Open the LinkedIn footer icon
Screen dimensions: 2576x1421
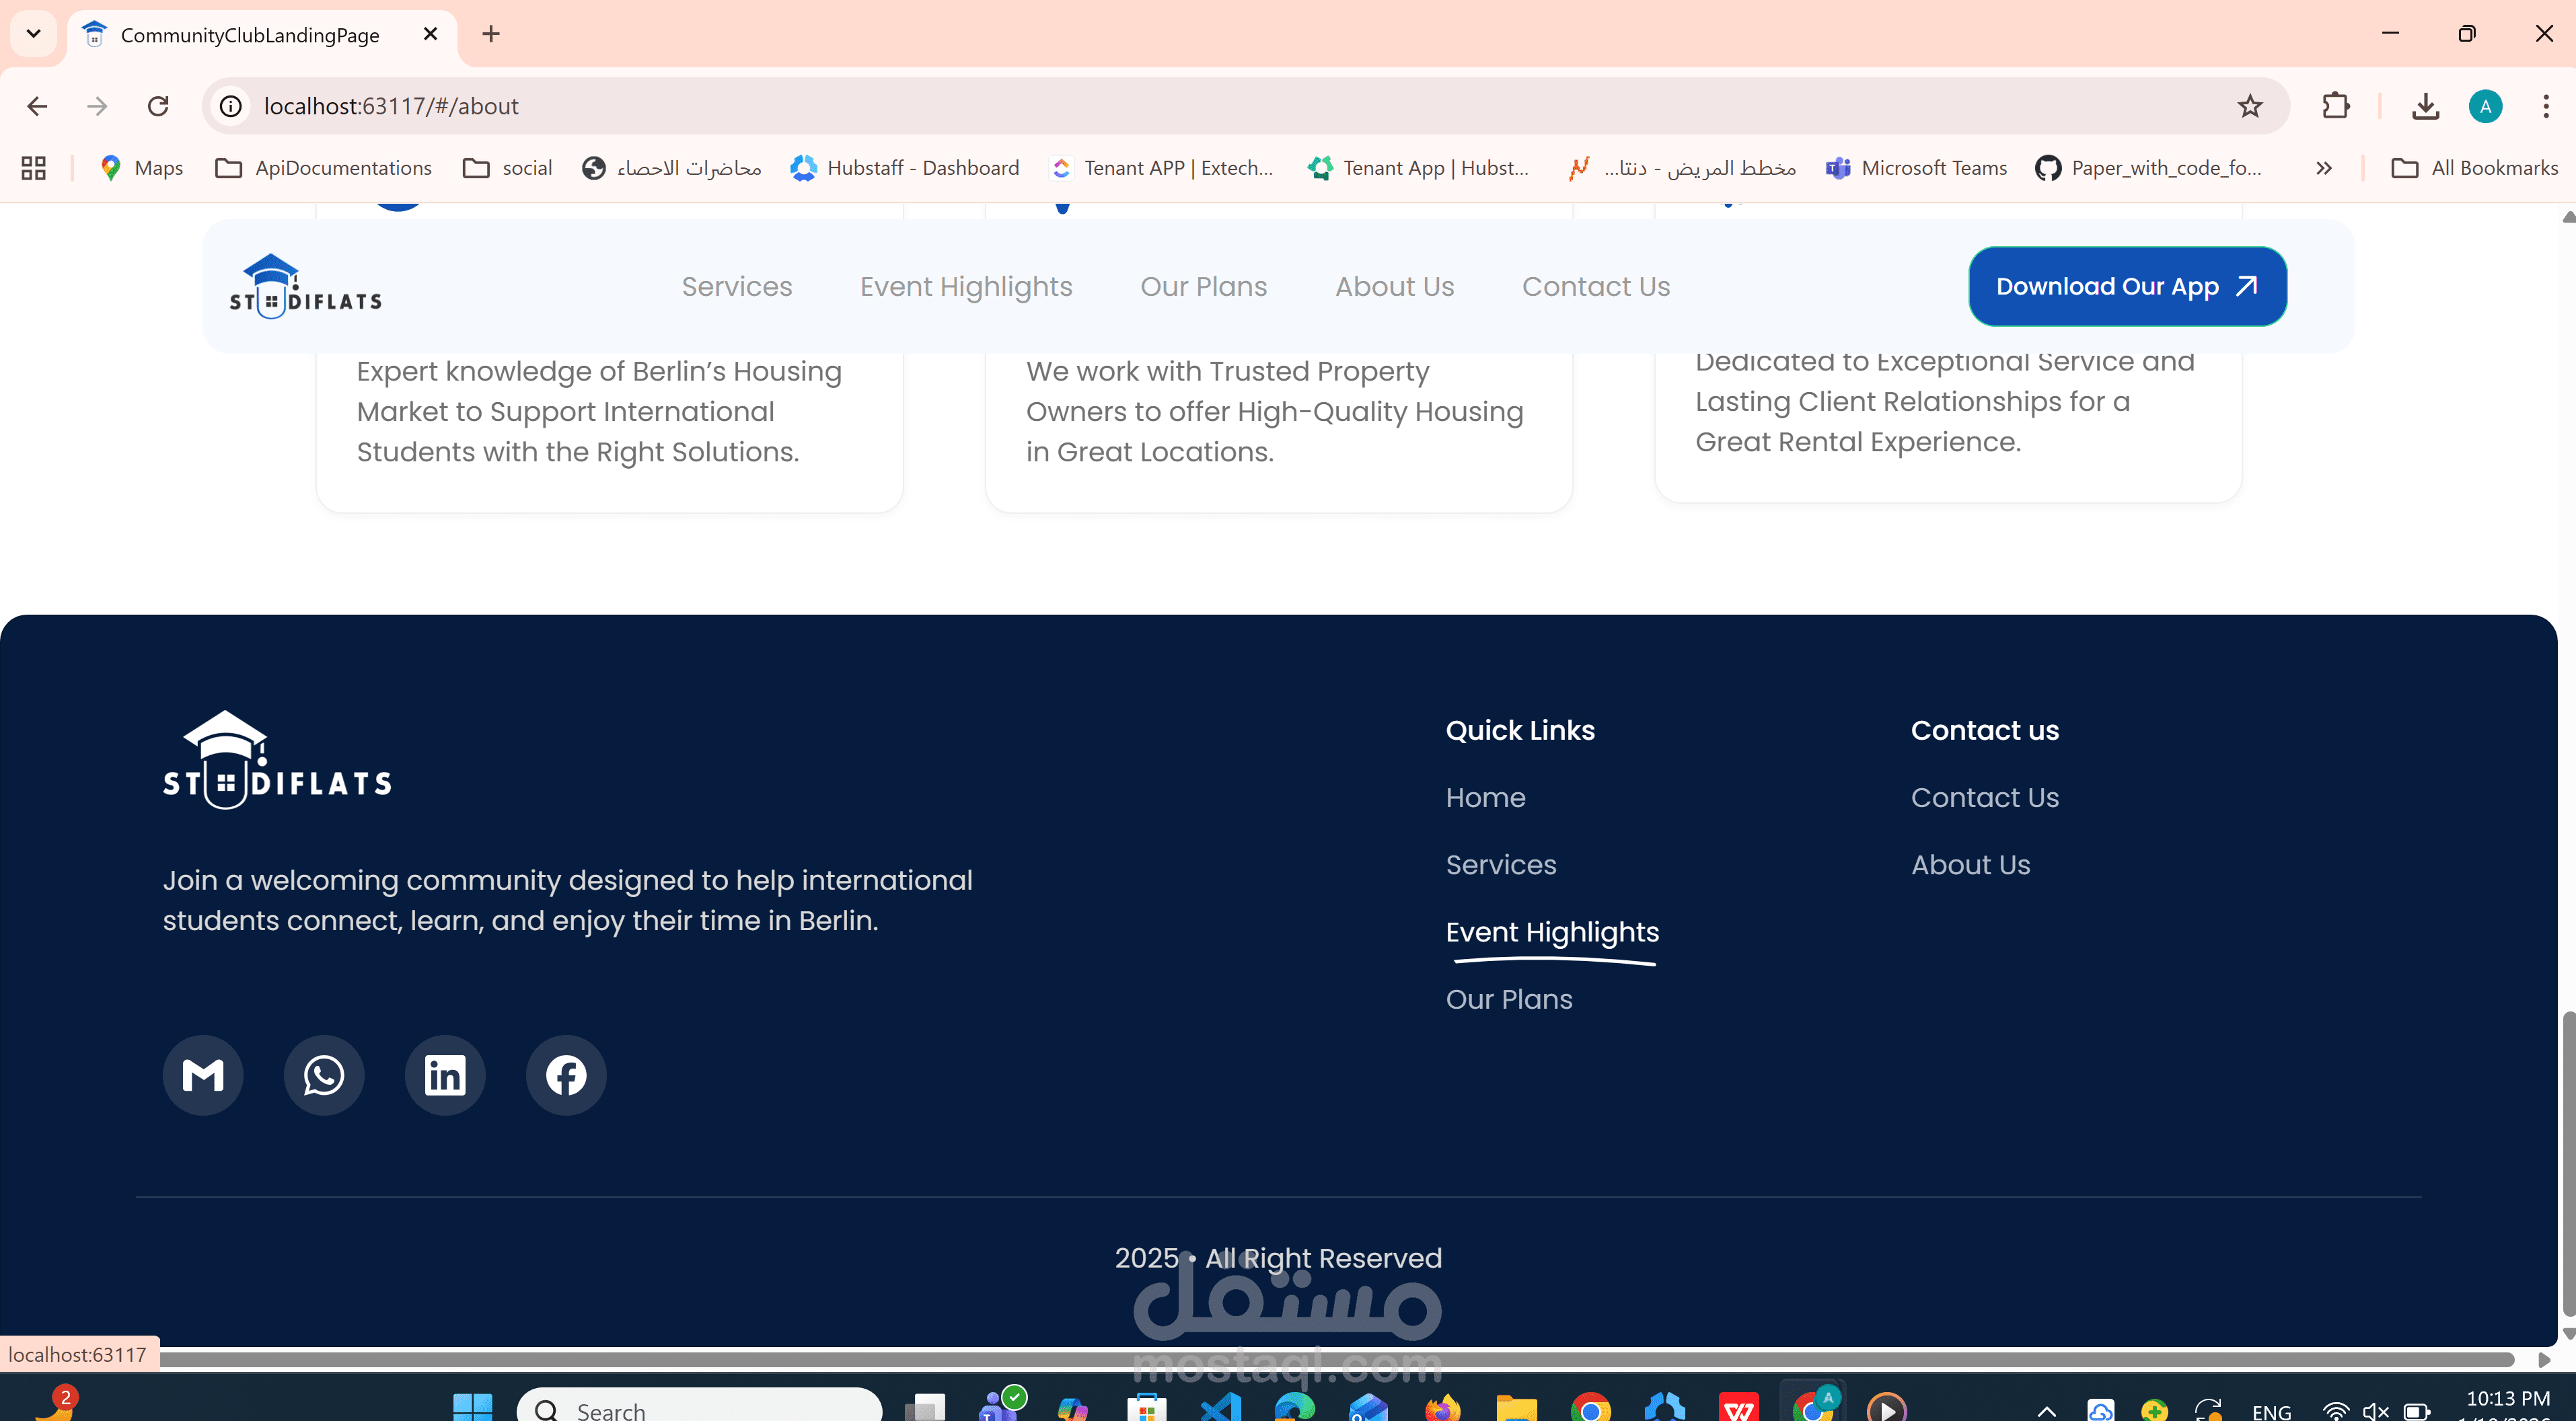[x=445, y=1074]
